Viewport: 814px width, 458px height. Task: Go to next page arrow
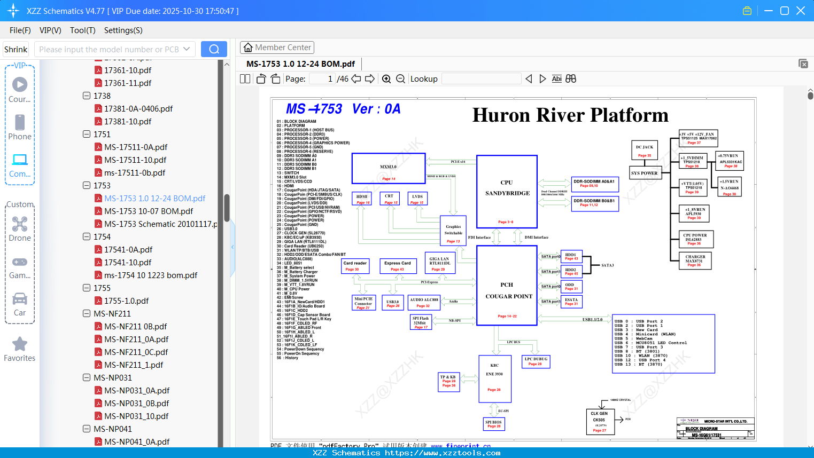tap(370, 79)
